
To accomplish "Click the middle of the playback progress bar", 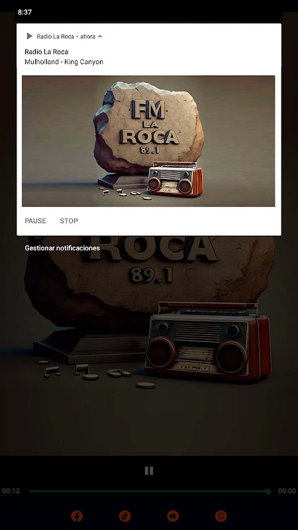I will pyautogui.click(x=148, y=491).
